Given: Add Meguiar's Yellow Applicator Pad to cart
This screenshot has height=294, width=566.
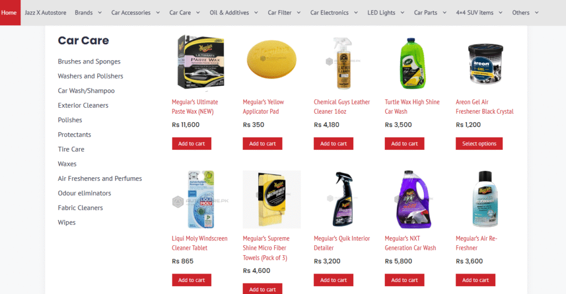Looking at the screenshot, I should click(263, 144).
